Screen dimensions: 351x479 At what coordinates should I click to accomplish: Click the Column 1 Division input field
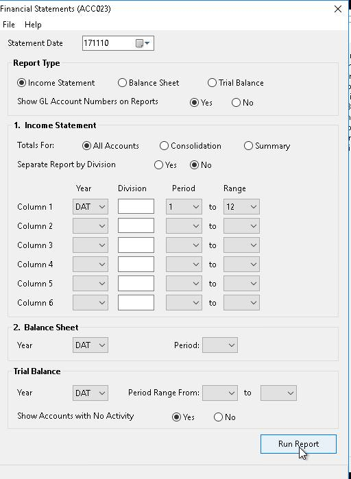pos(136,207)
